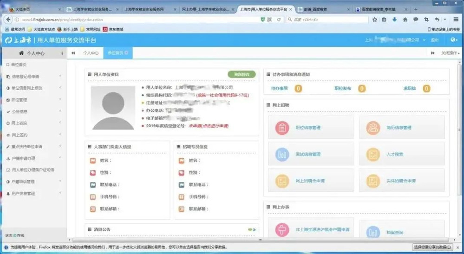Screen dimensions: 464x254
Task: Click the 职位信息管理 pink clipboard icon
Action: (x=282, y=128)
